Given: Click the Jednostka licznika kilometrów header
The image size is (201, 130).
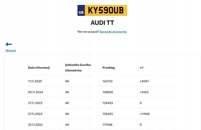Looking at the screenshot, I should 78,68.
